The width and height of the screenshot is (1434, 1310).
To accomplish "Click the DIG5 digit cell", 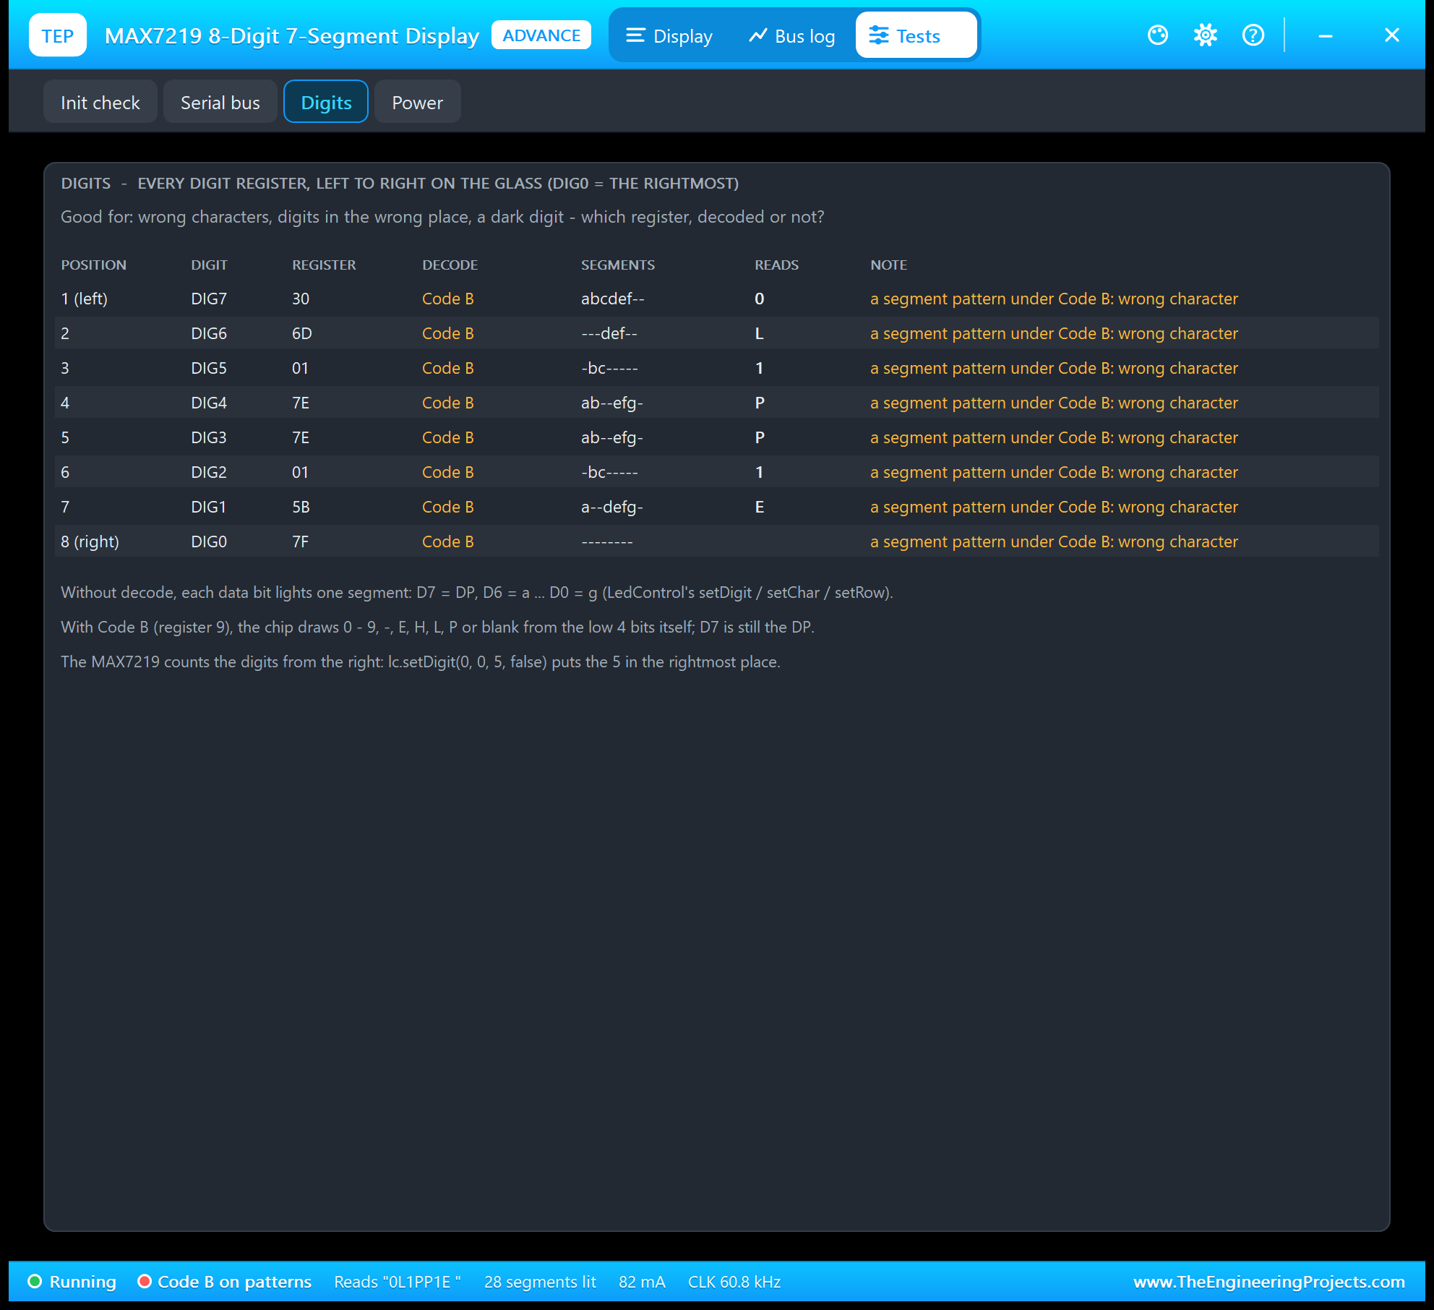I will (209, 368).
